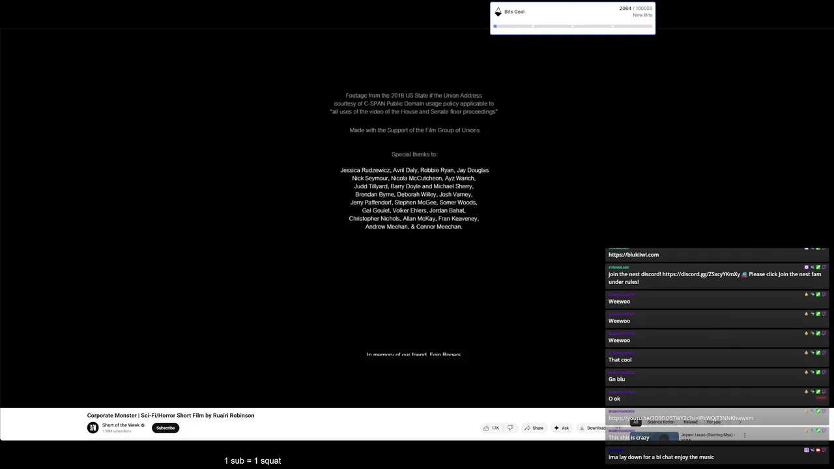This screenshot has width=834, height=469.
Task: Click the '2064 / 100000' bits counter
Action: click(635, 8)
